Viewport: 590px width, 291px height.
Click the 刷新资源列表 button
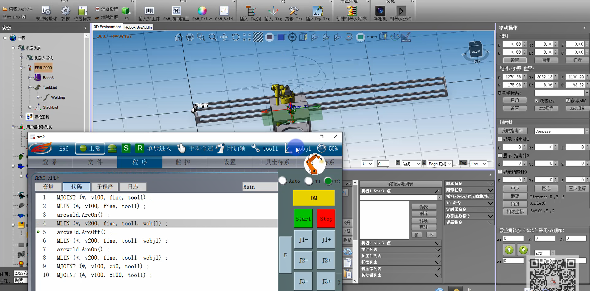click(x=400, y=184)
